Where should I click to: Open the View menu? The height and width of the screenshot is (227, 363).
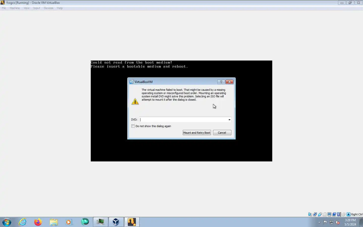point(26,8)
